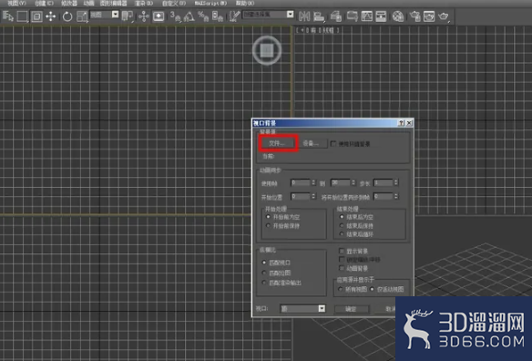Image resolution: width=532 pixels, height=361 pixels.
Task: Open the Curve Editor icon
Action: (366, 16)
